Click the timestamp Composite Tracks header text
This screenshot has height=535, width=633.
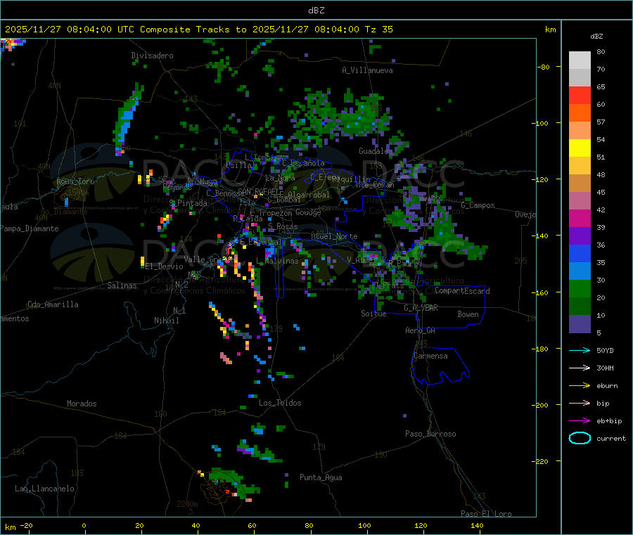(198, 30)
